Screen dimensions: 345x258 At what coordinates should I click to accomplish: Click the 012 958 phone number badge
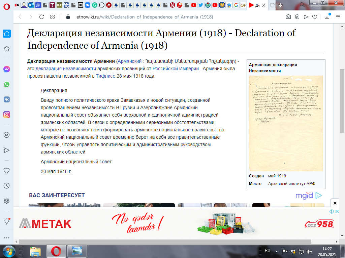[319, 224]
